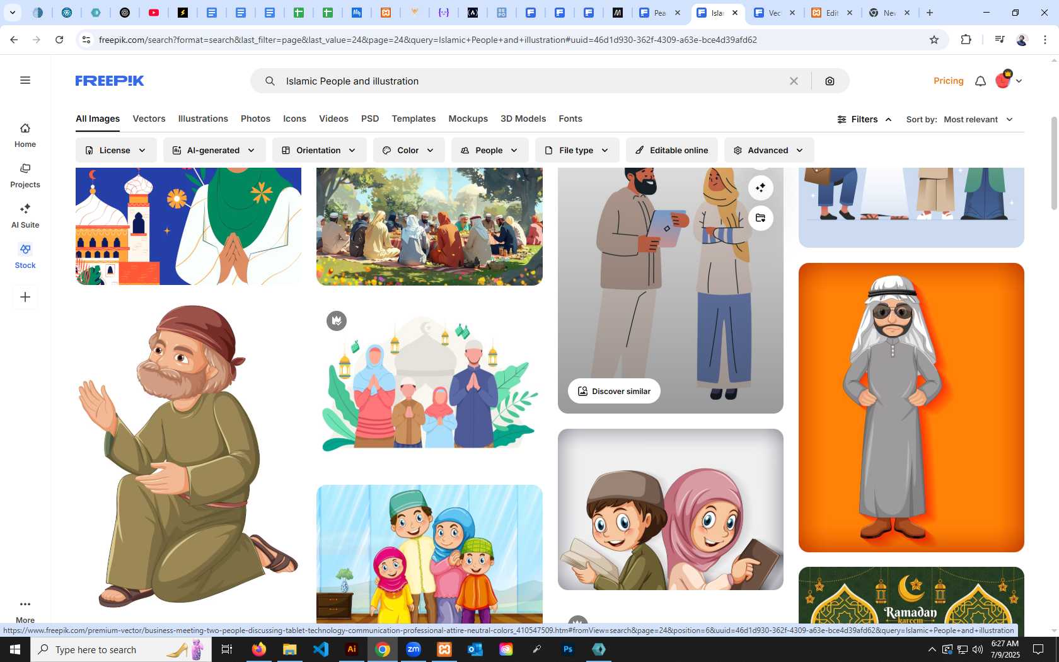The width and height of the screenshot is (1059, 662).
Task: Click the AI sparkle icon on tablet image
Action: click(x=761, y=187)
